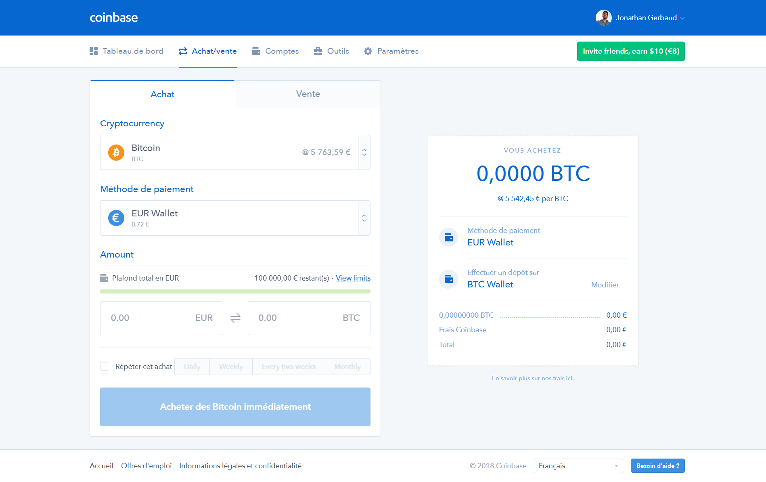The height and width of the screenshot is (482, 766).
Task: Click the coinbase logo
Action: click(113, 17)
